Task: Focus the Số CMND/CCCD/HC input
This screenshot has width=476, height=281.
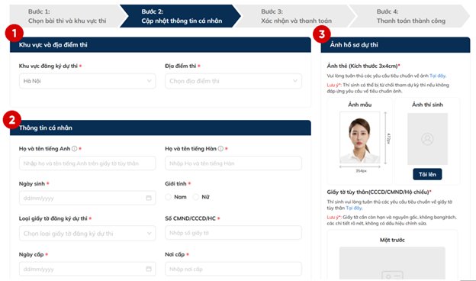Action: [x=233, y=233]
